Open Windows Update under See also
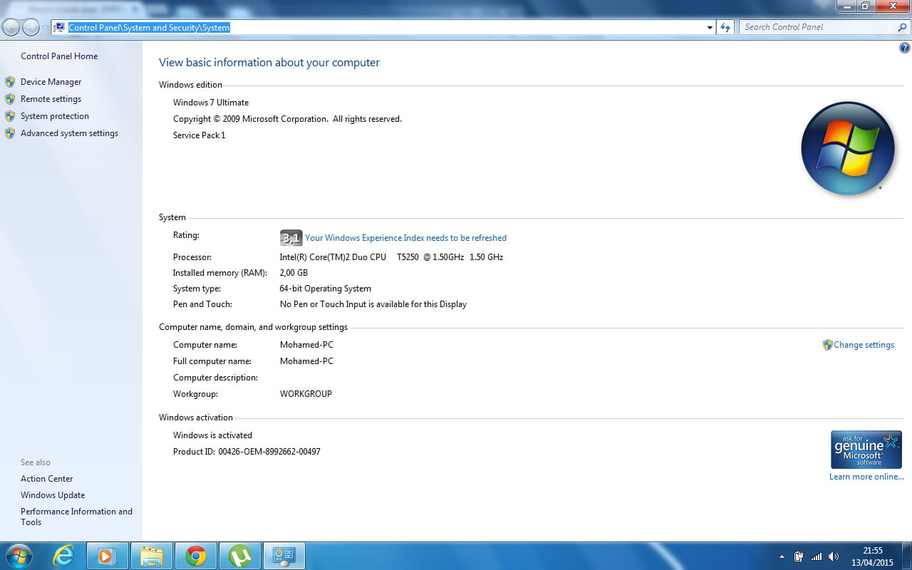 point(53,495)
